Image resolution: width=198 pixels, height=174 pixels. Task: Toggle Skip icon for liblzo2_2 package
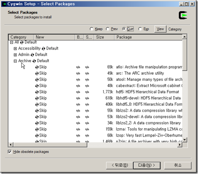coord(37,123)
